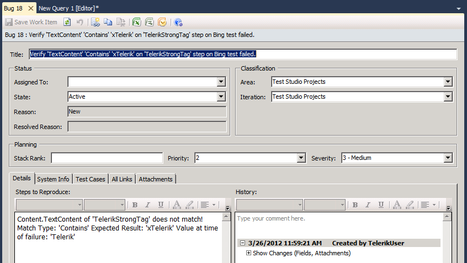The width and height of the screenshot is (467, 263).
Task: Click the undo arrow icon
Action: pyautogui.click(x=79, y=22)
